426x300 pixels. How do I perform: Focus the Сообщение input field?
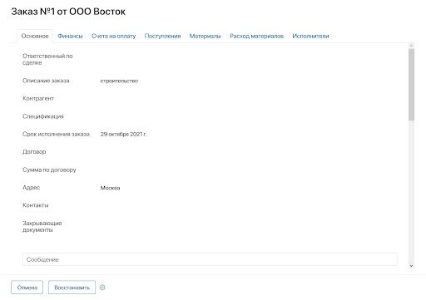tap(210, 259)
